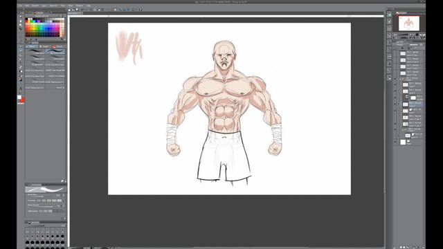Adjust the layer opacity slider in layer panel
This screenshot has width=443, height=249.
pyautogui.click(x=414, y=44)
